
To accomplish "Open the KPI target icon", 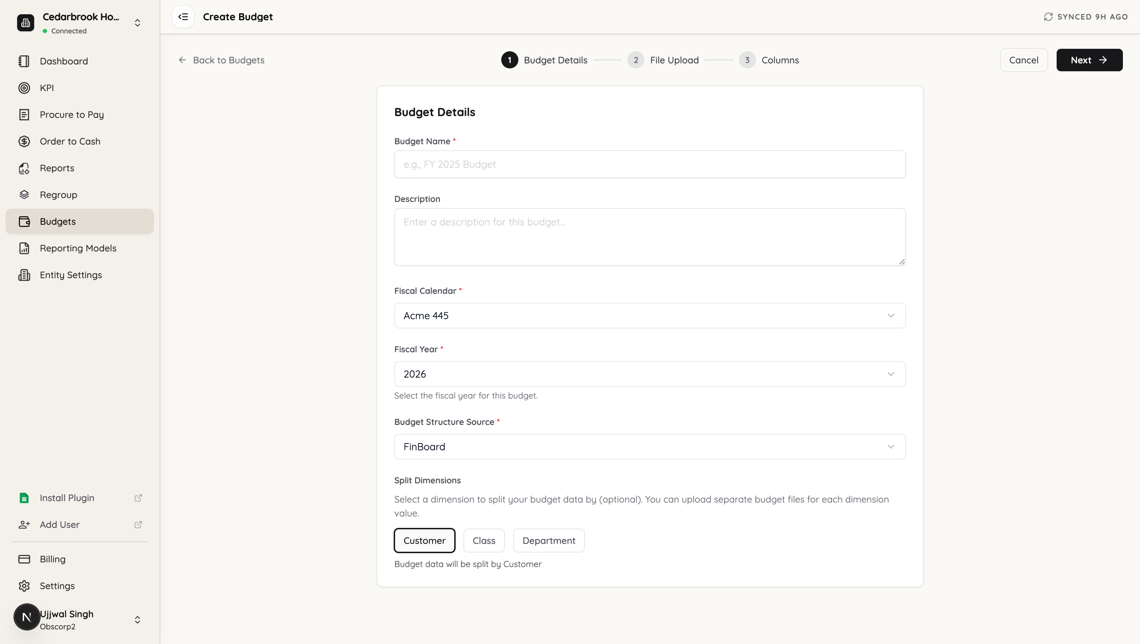I will point(24,88).
